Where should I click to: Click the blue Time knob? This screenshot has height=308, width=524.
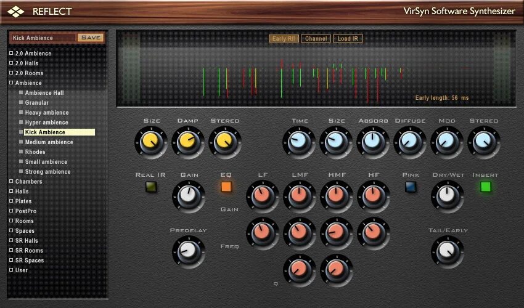[299, 142]
